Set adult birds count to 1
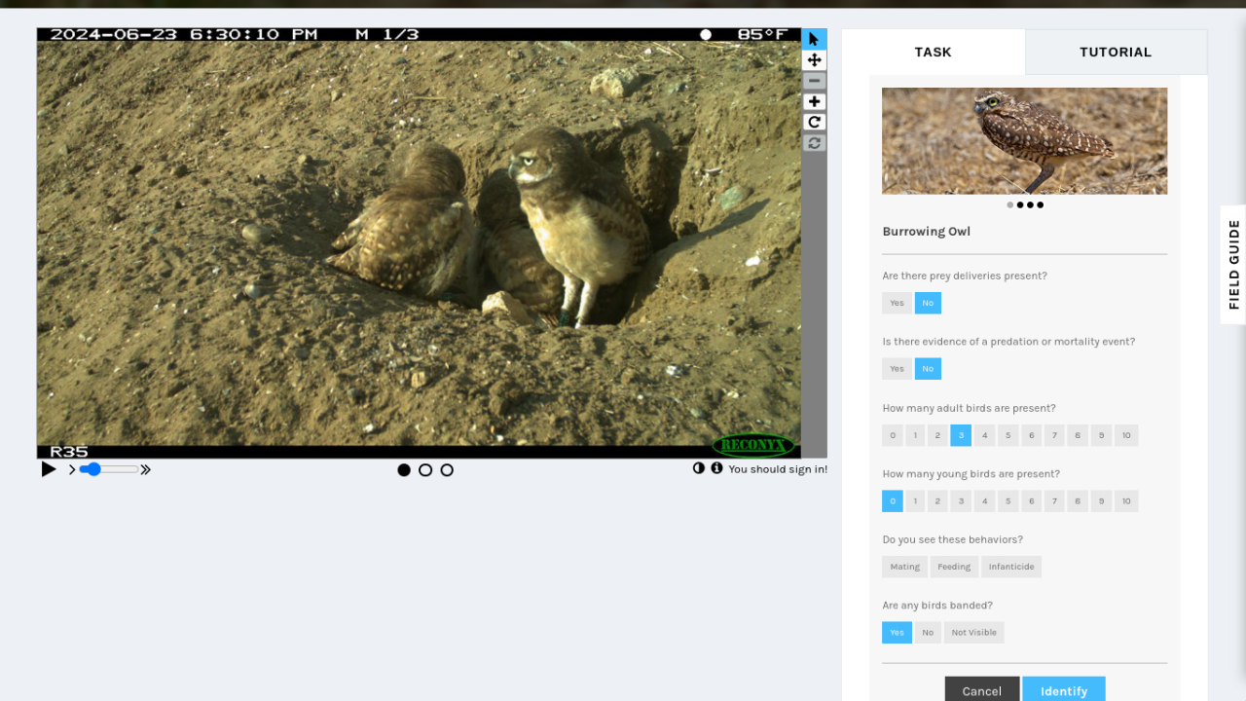1246x701 pixels. 915,435
